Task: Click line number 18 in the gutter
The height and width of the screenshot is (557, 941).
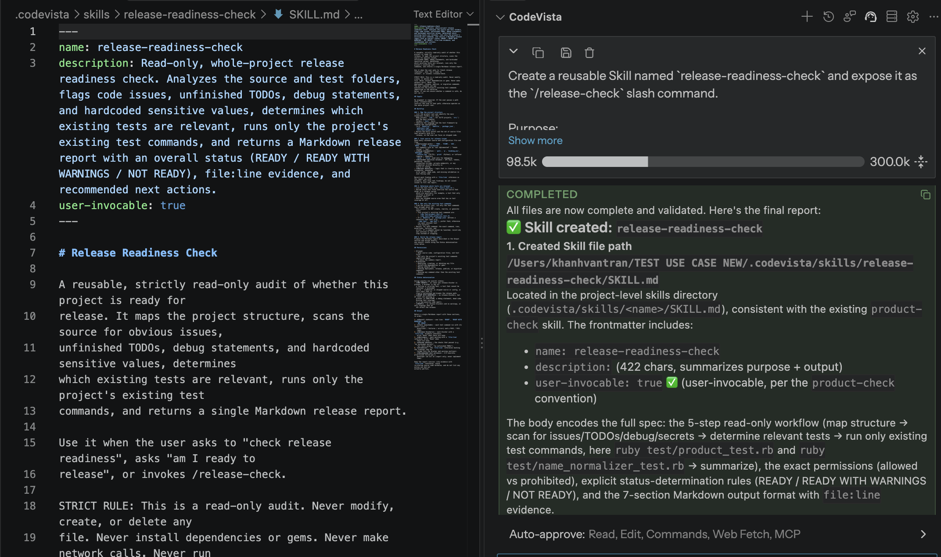Action: click(x=29, y=506)
